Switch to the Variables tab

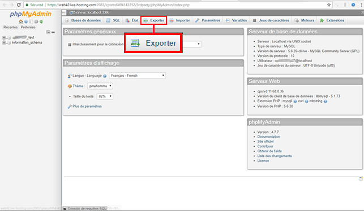[x=236, y=20]
